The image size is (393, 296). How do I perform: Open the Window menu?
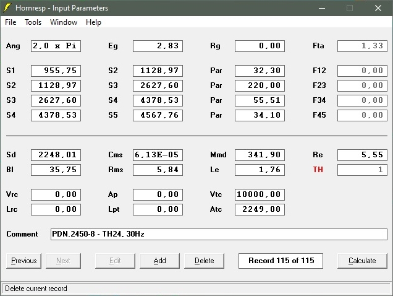64,22
